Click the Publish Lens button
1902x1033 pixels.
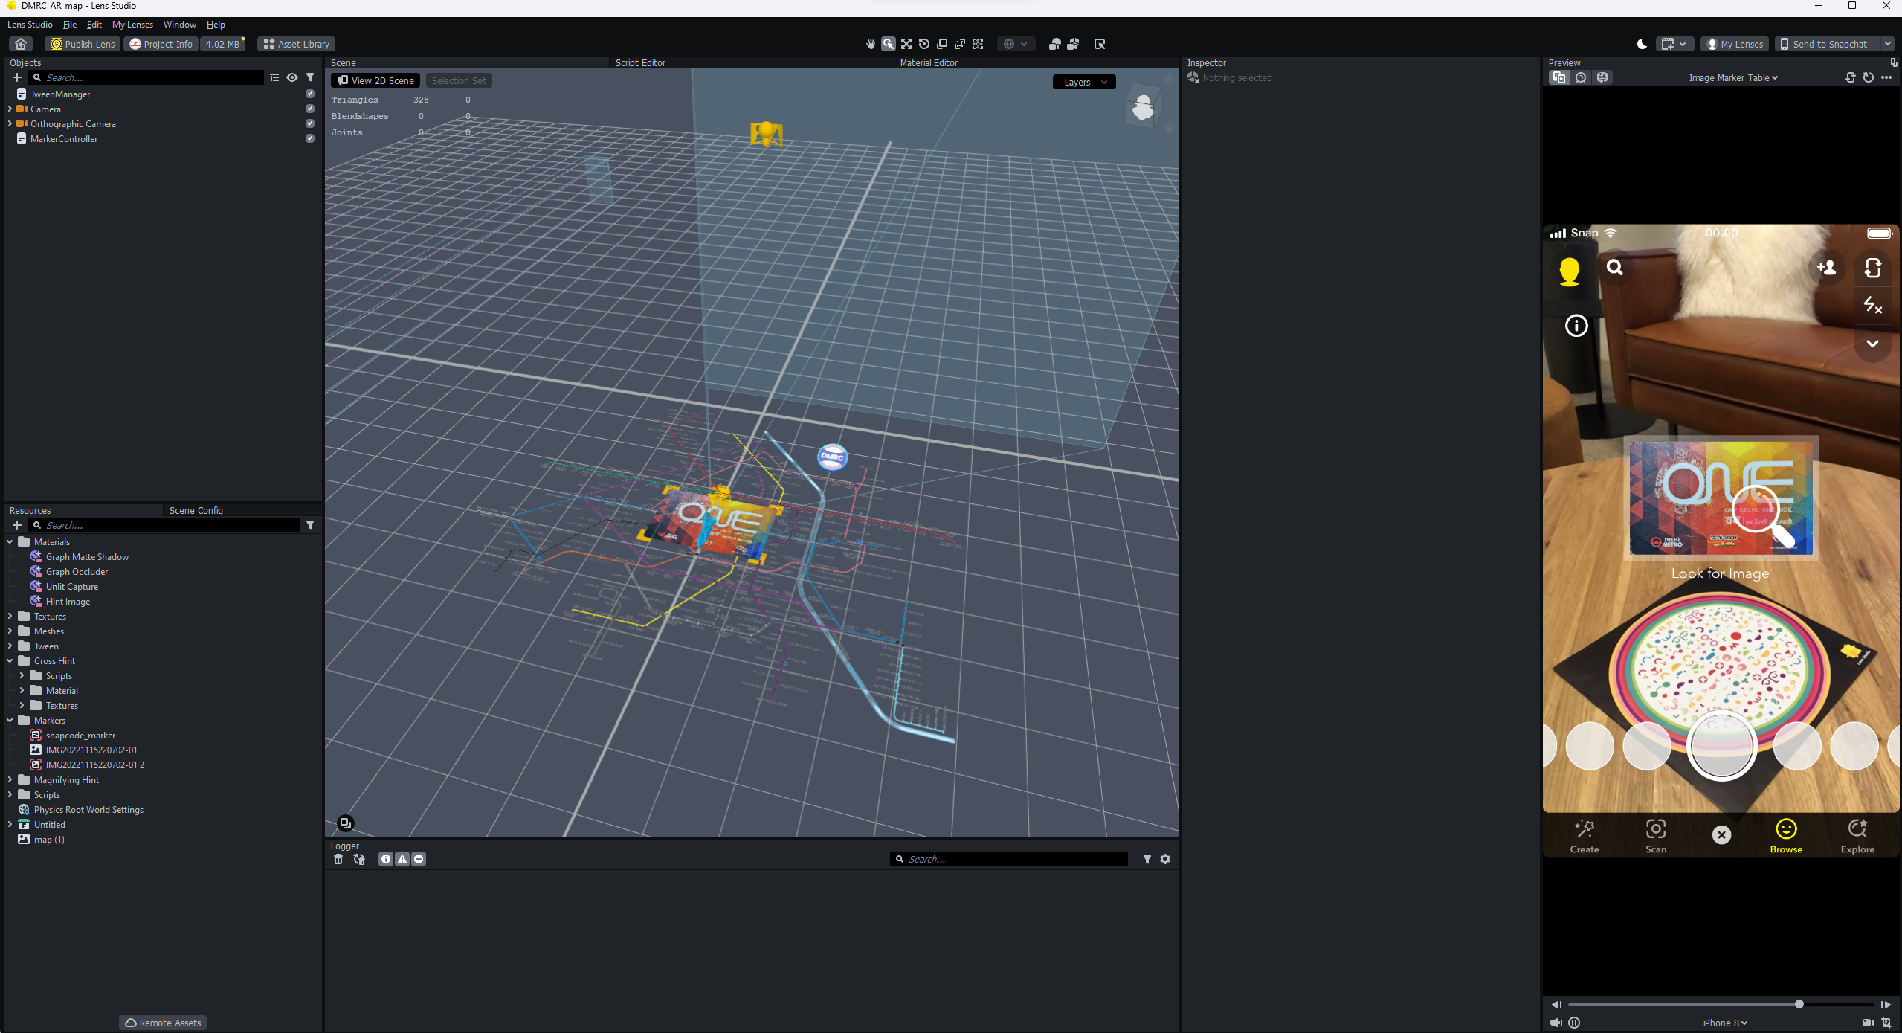[x=82, y=44]
